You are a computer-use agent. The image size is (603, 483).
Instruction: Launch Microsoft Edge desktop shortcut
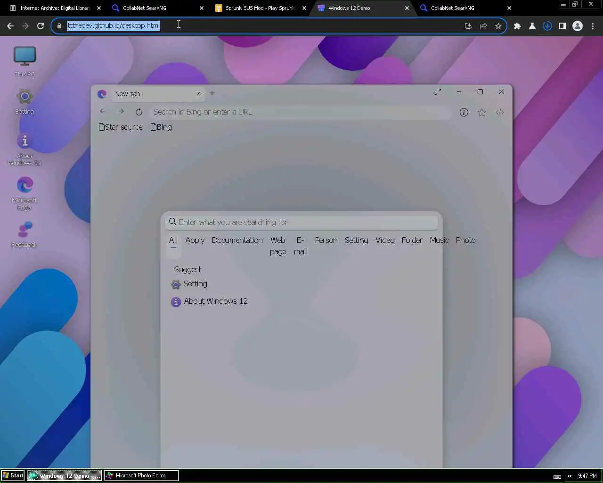point(24,193)
